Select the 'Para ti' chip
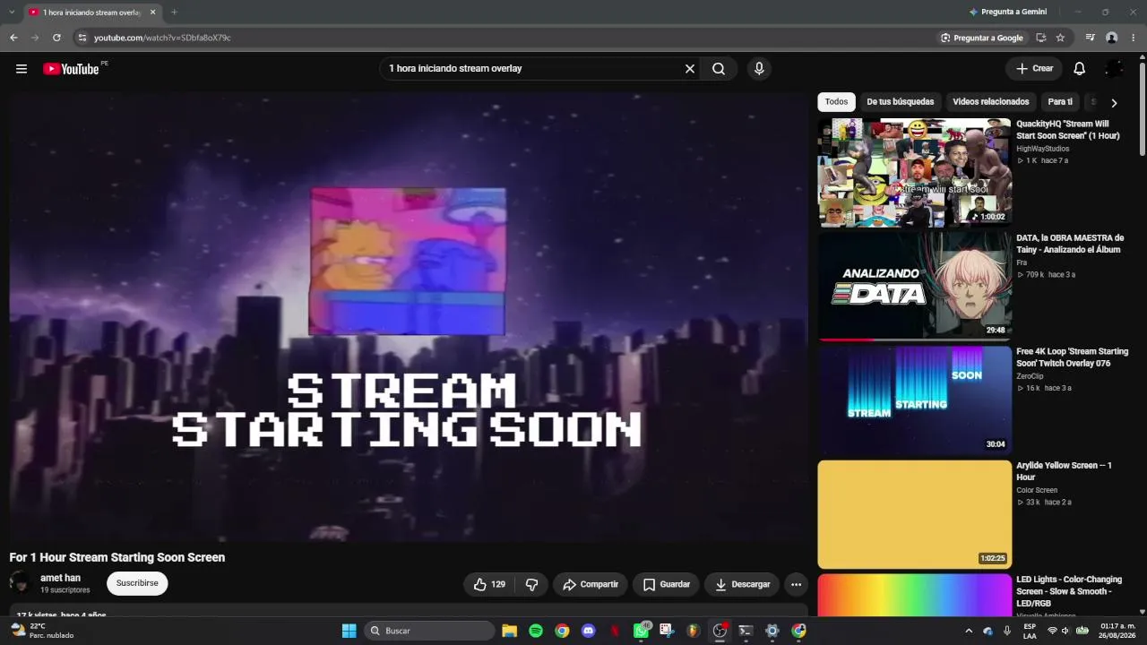Image resolution: width=1147 pixels, height=645 pixels. tap(1060, 102)
